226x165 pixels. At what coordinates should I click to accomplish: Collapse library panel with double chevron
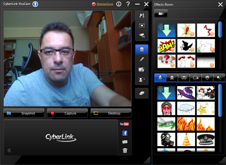[9, 150]
